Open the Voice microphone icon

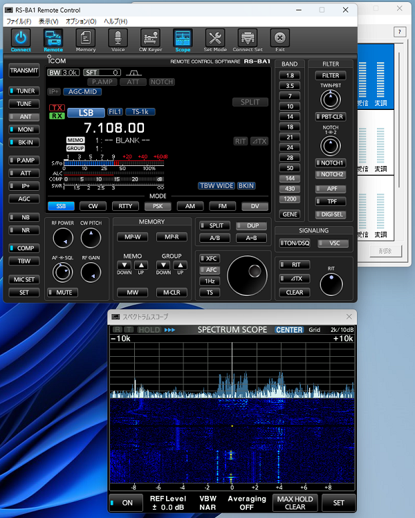[x=118, y=38]
